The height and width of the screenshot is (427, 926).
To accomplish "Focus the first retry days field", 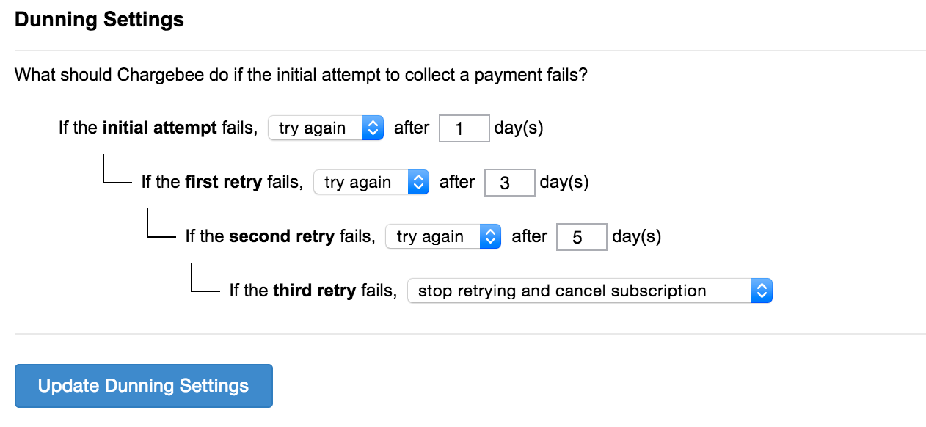I will pyautogui.click(x=509, y=183).
